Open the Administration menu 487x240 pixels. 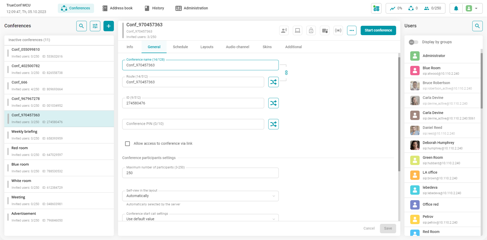[x=192, y=8]
